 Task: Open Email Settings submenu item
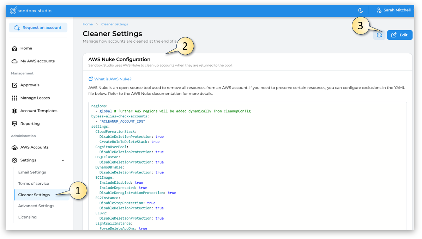(x=32, y=172)
